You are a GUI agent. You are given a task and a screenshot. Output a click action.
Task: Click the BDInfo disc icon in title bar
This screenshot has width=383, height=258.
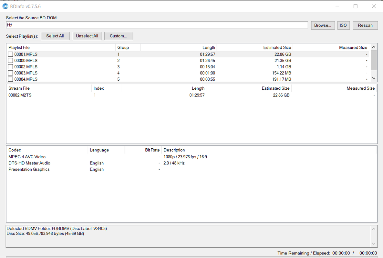tap(5, 6)
